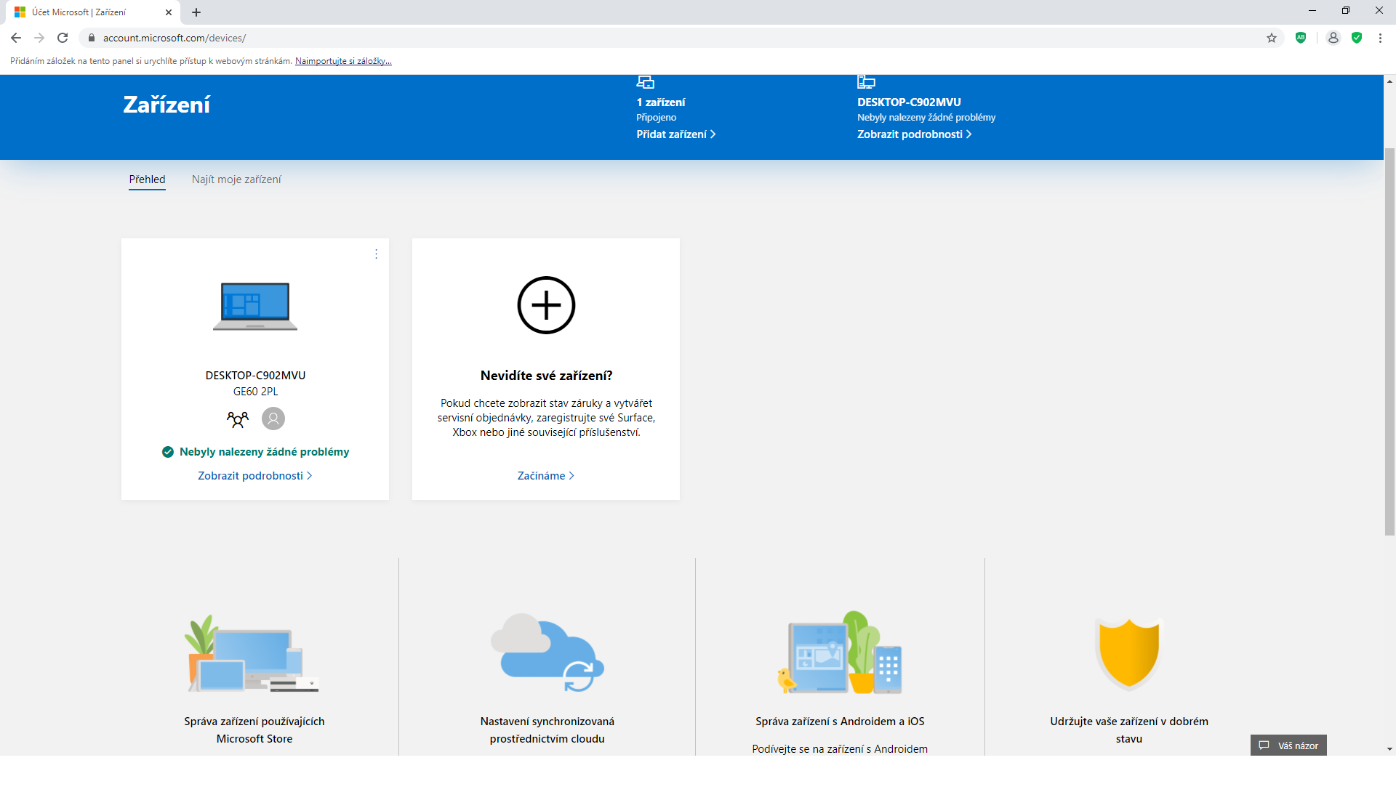Image resolution: width=1396 pixels, height=792 pixels.
Task: Open Přidat zařízení link in header
Action: pos(675,134)
